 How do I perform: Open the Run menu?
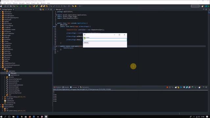coord(38,3)
